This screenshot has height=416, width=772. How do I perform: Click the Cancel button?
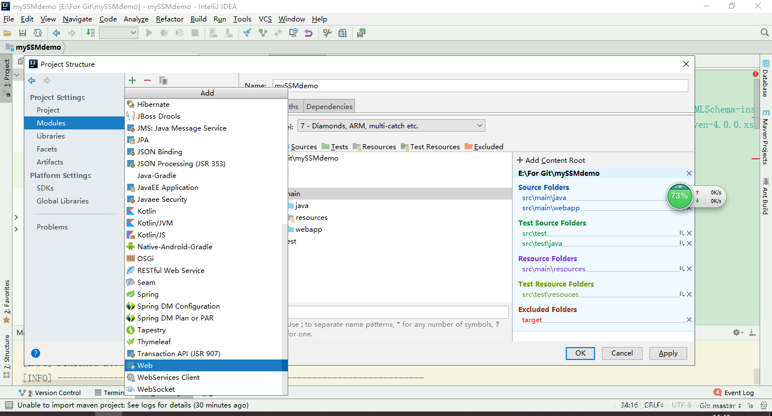pos(622,353)
